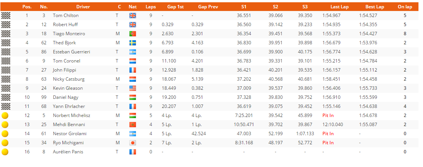This screenshot has height=167, width=423.
Task: Click the Best Lap column header
Action: (x=375, y=7)
